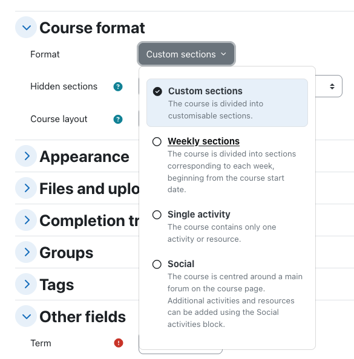Select the Social format radio button
The image size is (354, 359).
[x=157, y=264]
